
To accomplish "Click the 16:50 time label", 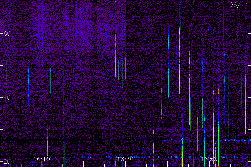I will click(x=209, y=159).
